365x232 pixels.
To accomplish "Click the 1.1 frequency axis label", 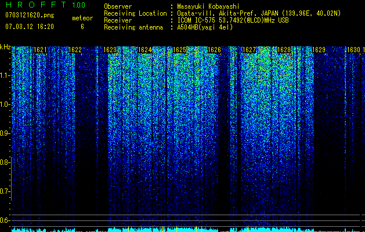I will (4, 75).
